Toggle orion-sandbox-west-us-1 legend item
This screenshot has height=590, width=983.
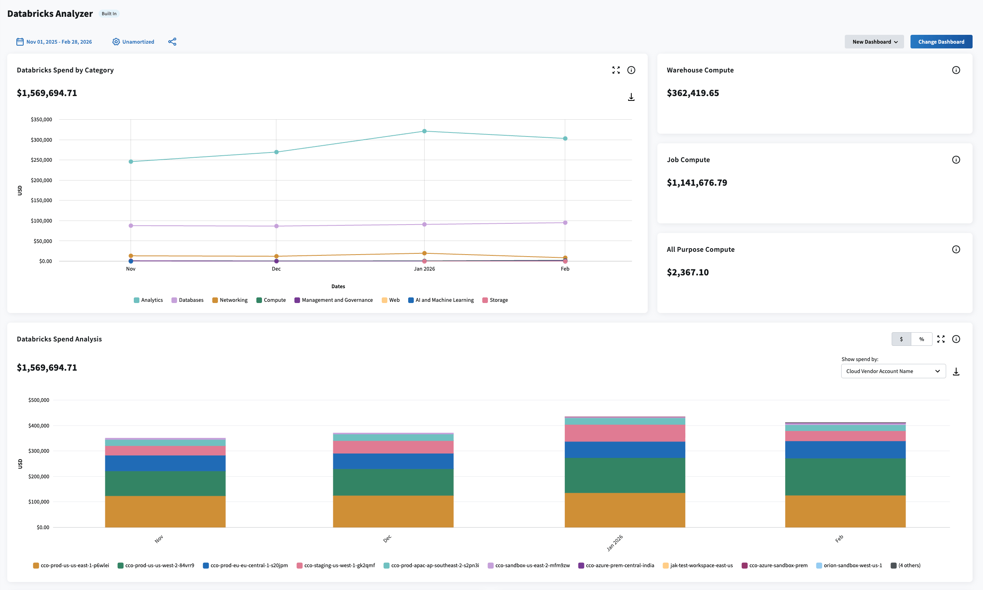(849, 566)
